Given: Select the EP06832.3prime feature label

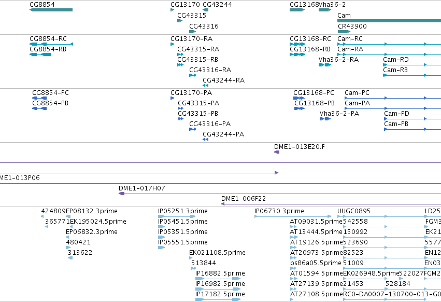Looking at the screenshot, I should pyautogui.click(x=92, y=232).
